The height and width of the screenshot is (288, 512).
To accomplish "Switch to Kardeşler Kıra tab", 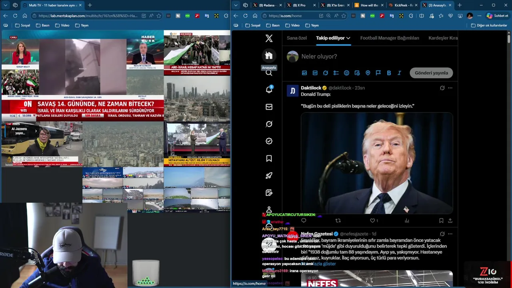I will point(443,38).
